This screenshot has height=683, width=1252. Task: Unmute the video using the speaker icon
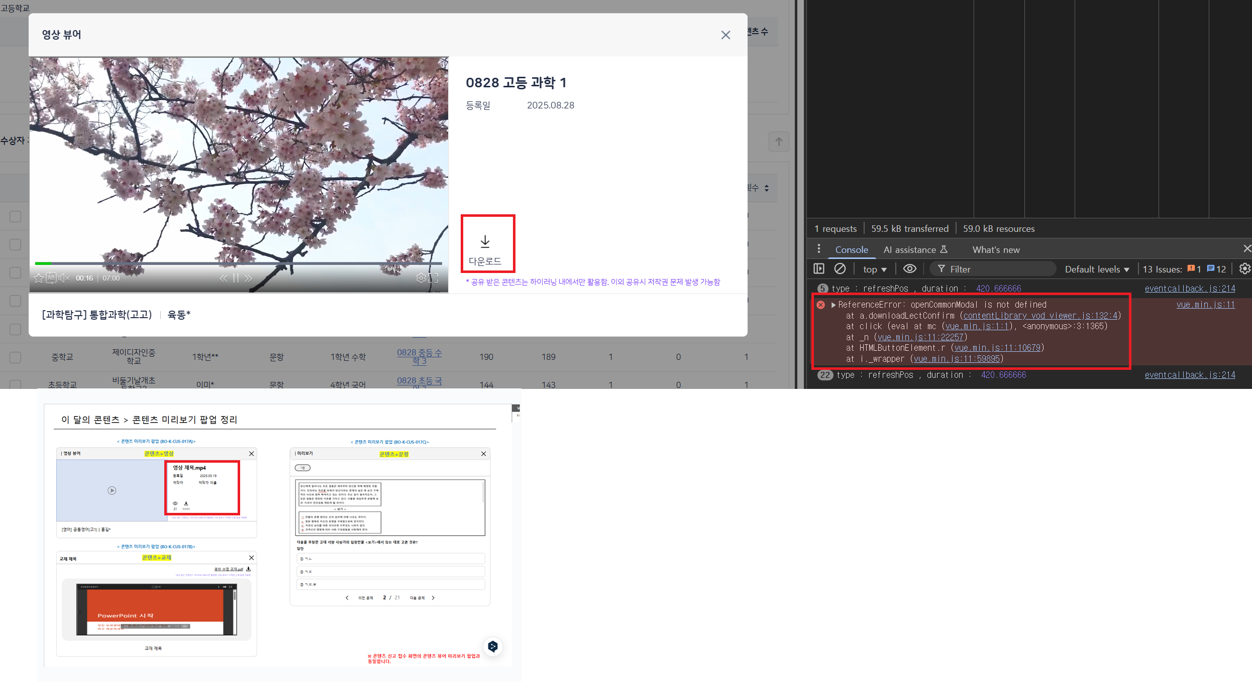tap(64, 278)
